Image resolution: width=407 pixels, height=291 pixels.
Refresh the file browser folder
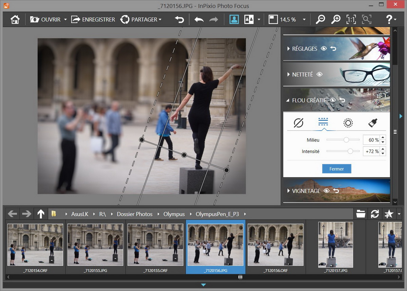tap(375, 214)
